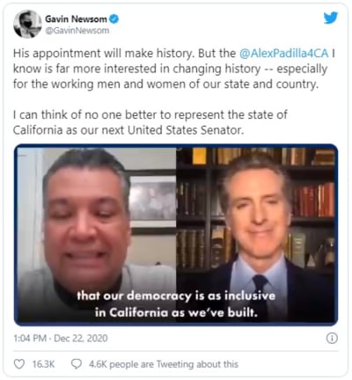Click the 1:04 PM Dec 22, 2020 timestamp
This screenshot has width=352, height=380.
(x=61, y=338)
